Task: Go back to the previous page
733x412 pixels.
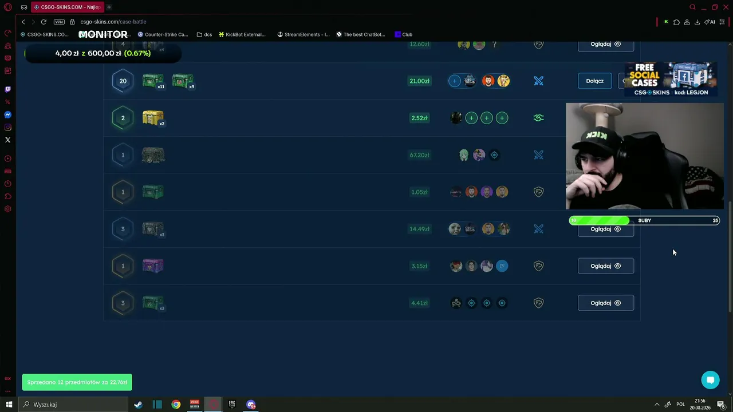Action: (23, 22)
